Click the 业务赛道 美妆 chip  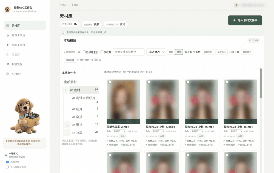pos(92,24)
